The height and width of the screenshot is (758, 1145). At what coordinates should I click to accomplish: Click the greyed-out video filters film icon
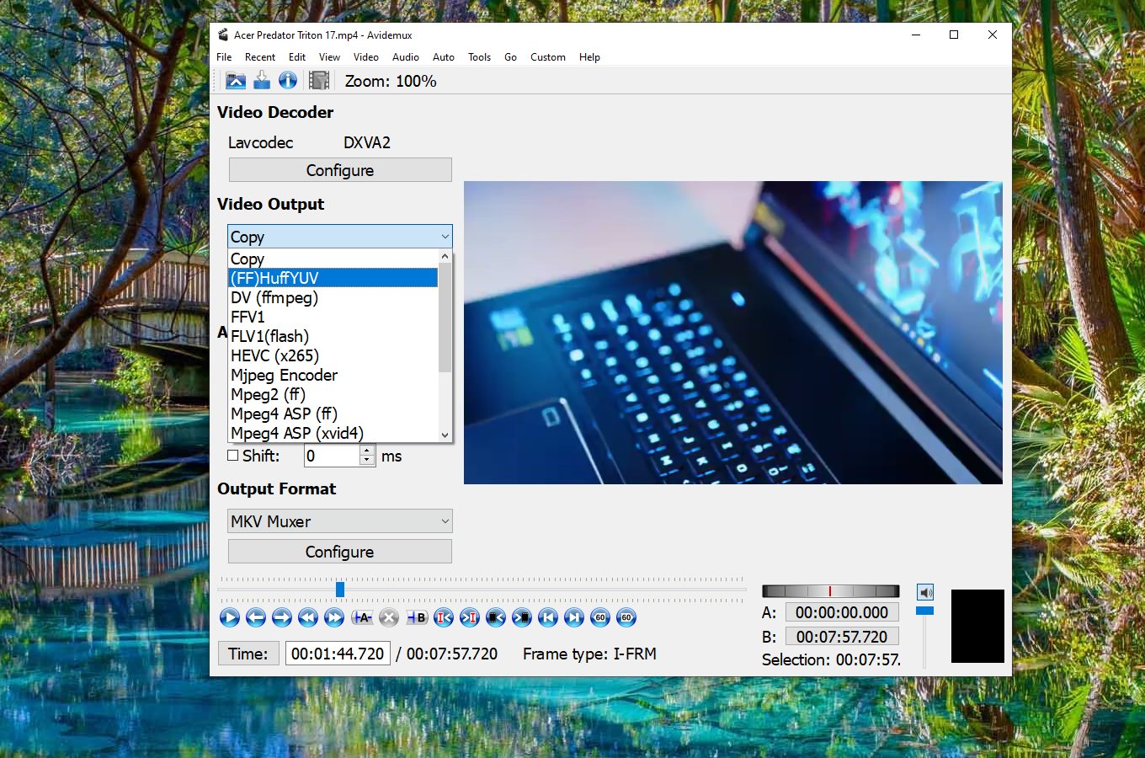click(319, 81)
